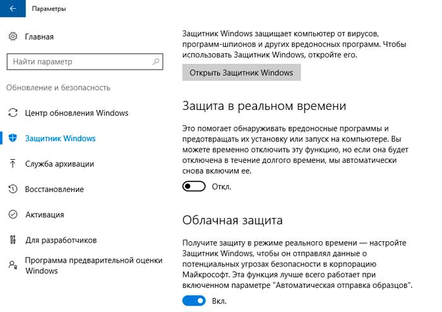Image resolution: width=442 pixels, height=312 pixels.
Task: Click the Активация checkmark circle icon
Action: point(13,214)
